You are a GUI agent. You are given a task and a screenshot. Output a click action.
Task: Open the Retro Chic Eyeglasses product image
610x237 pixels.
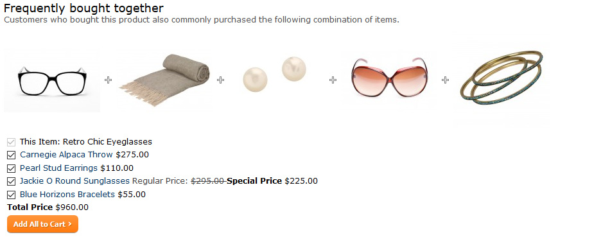click(52, 80)
